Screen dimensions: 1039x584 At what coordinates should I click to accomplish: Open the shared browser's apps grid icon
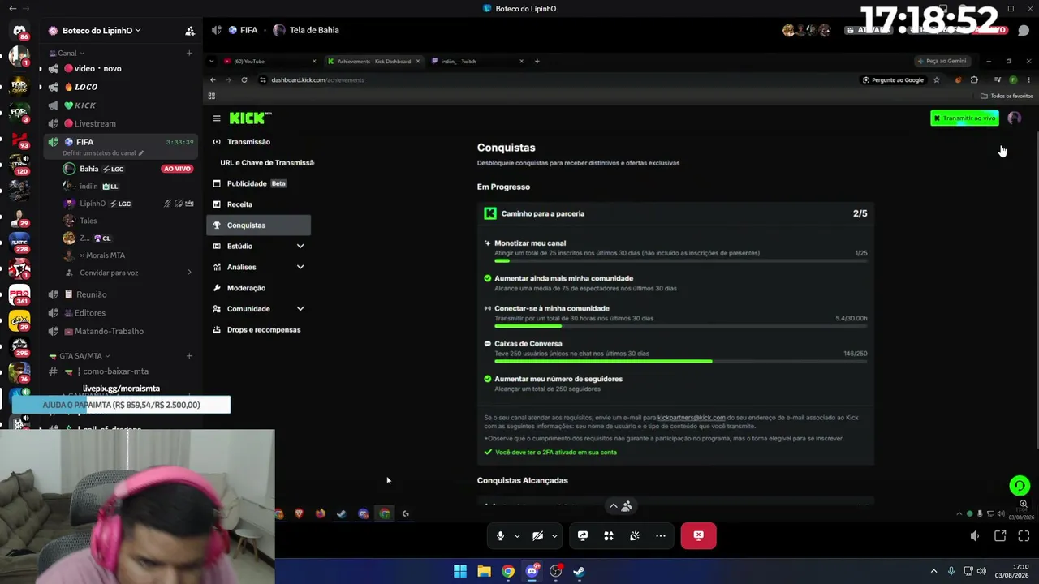(211, 96)
